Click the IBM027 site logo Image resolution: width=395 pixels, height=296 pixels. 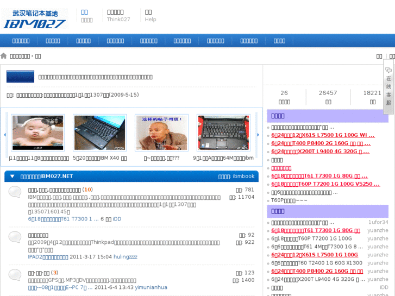[x=35, y=18]
